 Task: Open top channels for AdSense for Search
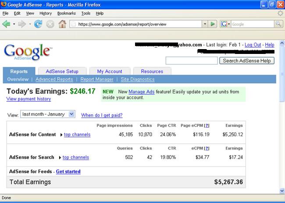pos(76,157)
